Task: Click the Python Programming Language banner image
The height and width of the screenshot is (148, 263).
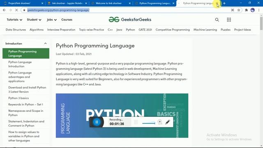Action: tap(122, 116)
